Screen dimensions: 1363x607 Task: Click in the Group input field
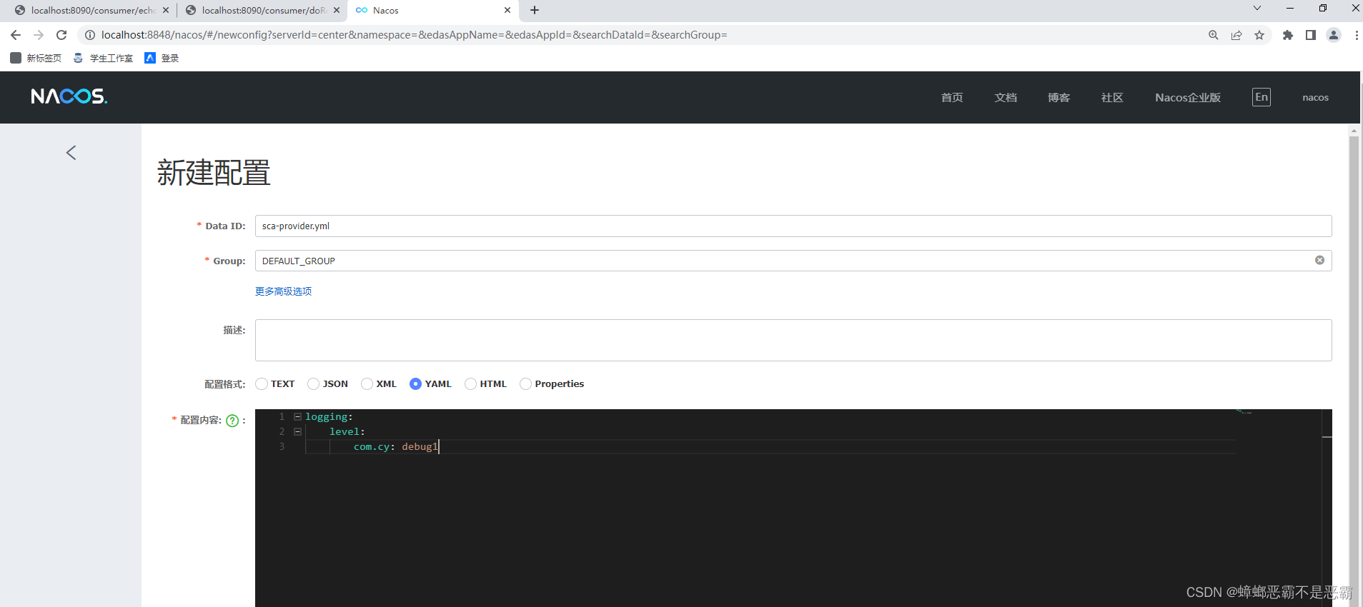click(x=793, y=261)
